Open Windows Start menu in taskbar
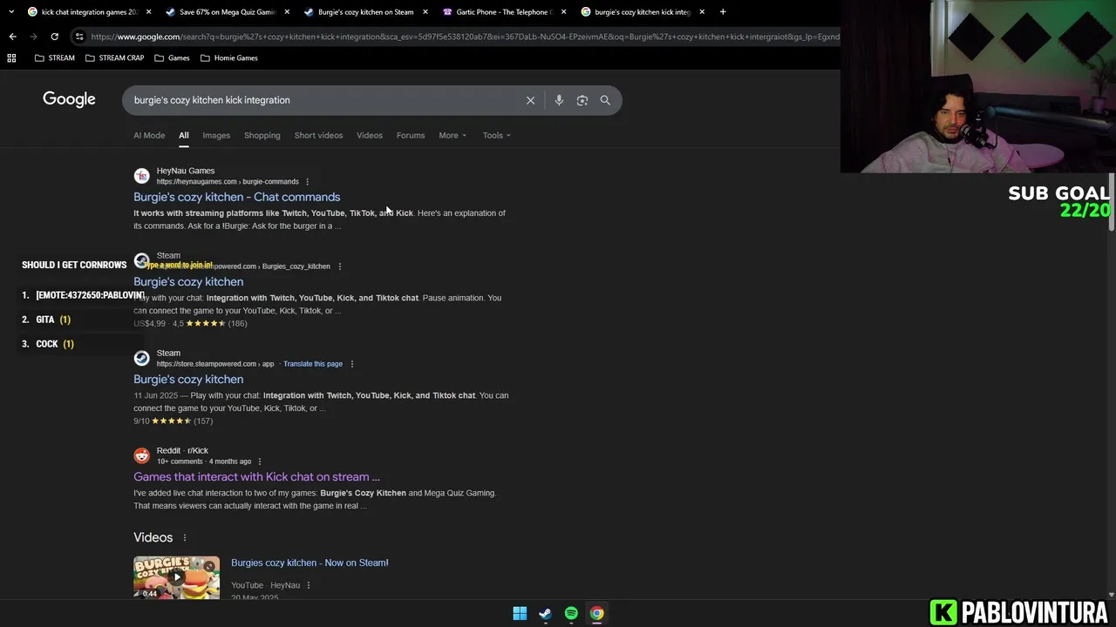 coord(520,613)
